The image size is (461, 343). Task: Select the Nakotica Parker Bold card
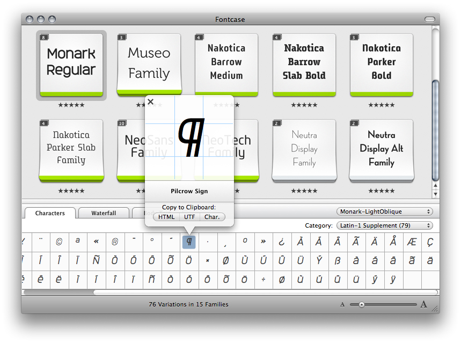tap(382, 65)
